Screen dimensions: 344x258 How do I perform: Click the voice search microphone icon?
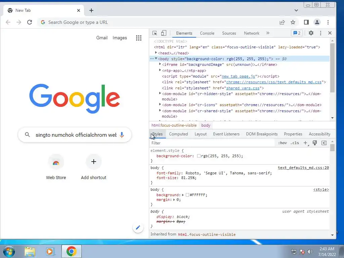pyautogui.click(x=122, y=135)
